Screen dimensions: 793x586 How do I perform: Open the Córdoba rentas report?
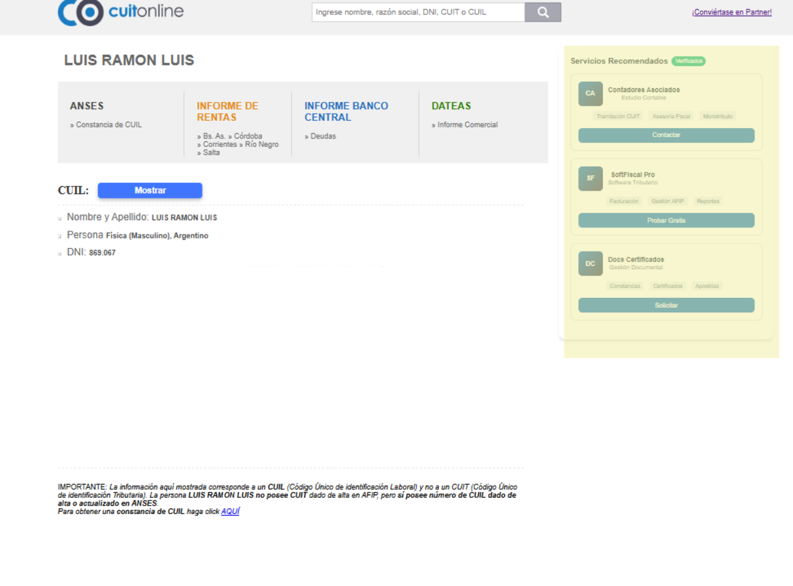[248, 137]
